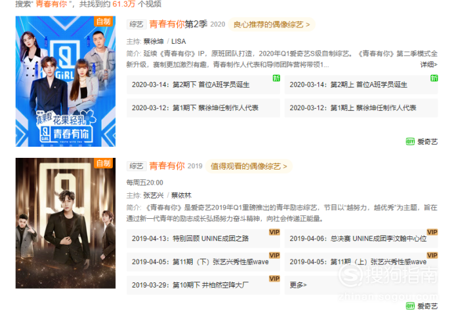Expand 详细> for season 2 description
This screenshot has width=454, height=319.
click(429, 64)
